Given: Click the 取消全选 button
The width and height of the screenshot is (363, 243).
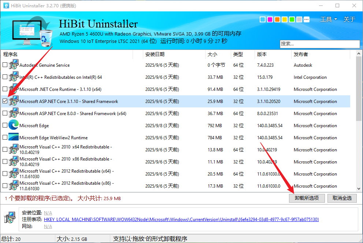Looking at the screenshot, I should tap(342, 198).
